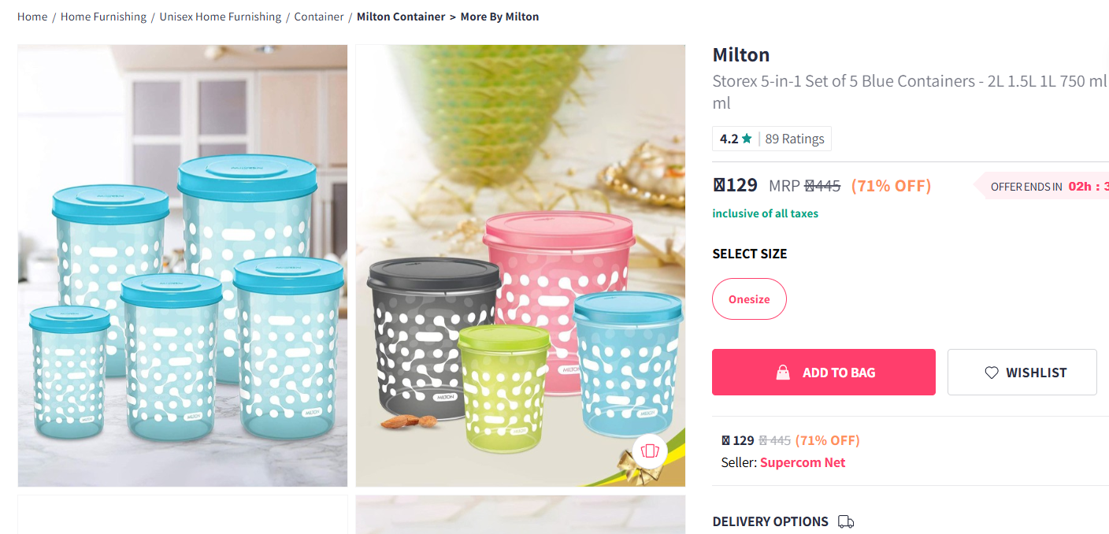Enlarge the multicolor containers product image
The image size is (1109, 534).
[520, 265]
